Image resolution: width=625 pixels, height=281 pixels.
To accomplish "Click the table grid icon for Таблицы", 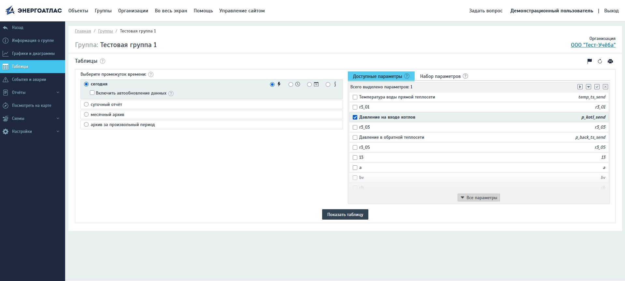I will pyautogui.click(x=6, y=67).
